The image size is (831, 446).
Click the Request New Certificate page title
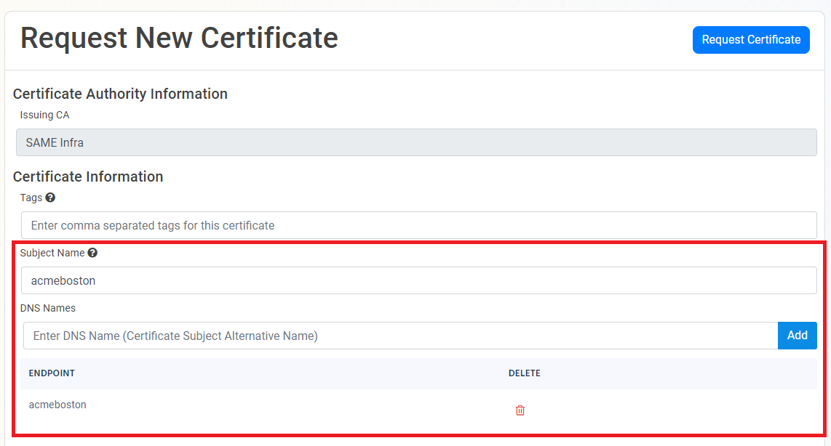(x=179, y=37)
